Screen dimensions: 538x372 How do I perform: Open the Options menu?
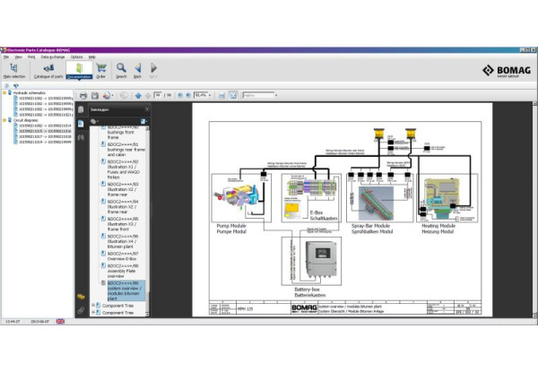click(76, 56)
